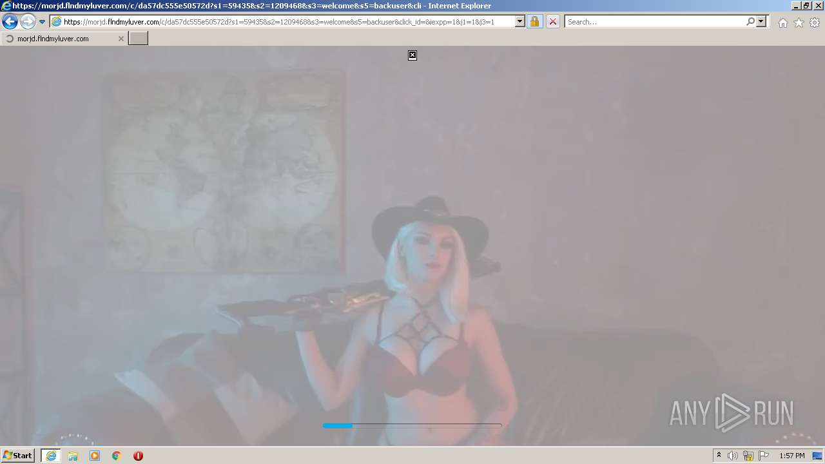Image resolution: width=825 pixels, height=464 pixels.
Task: Select the morjd.flndmyluver.com tab
Action: [x=63, y=39]
